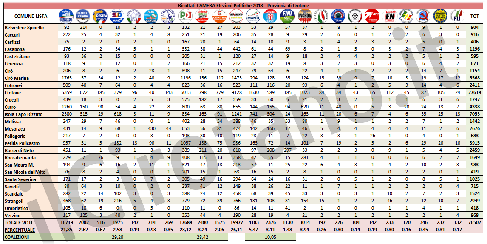The width and height of the screenshot is (487, 244).
Task: Click the Fare per Fermare il Declino logo
Action: (x=372, y=16)
